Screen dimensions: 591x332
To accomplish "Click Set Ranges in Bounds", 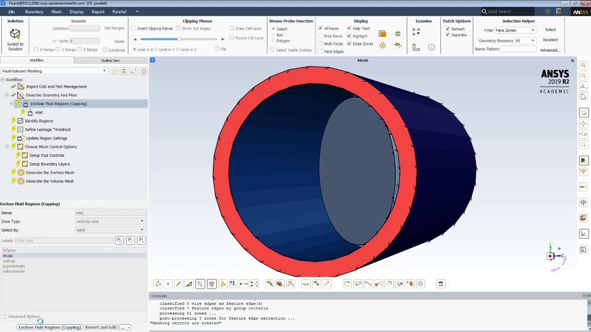I will point(114,28).
